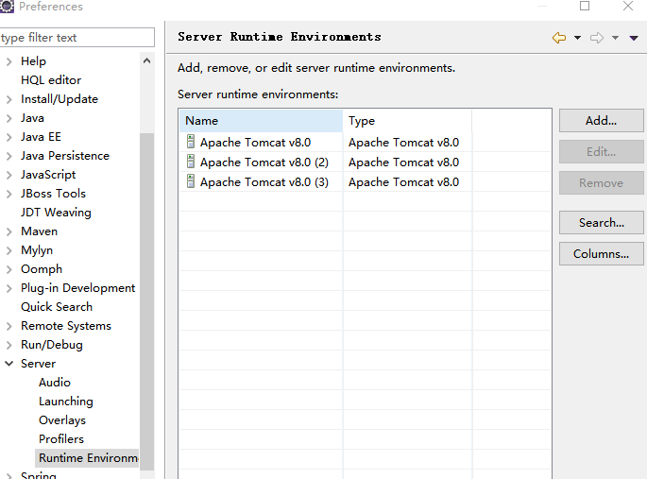
Task: Focus the type filter text field
Action: tap(77, 38)
